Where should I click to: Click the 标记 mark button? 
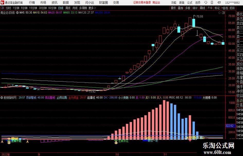point(217,8)
